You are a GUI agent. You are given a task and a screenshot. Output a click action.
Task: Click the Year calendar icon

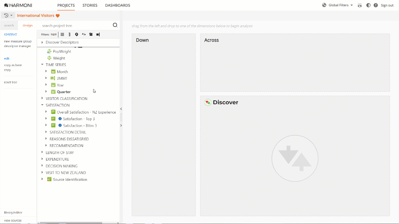point(53,85)
